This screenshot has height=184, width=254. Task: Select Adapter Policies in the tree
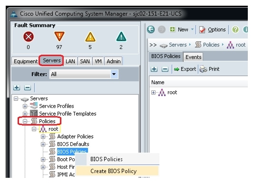(75, 136)
